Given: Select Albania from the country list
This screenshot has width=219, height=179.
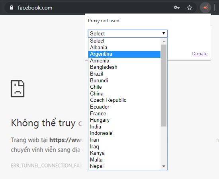Looking at the screenshot, I should (124, 47).
